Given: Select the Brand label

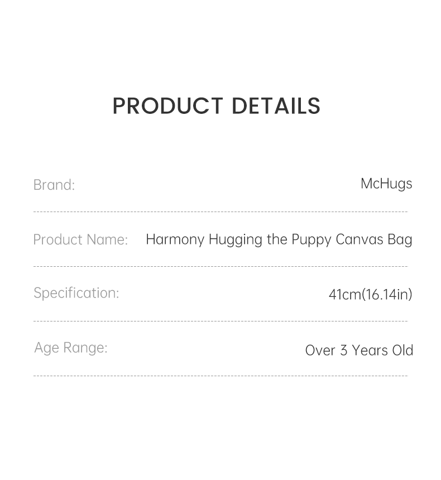Looking at the screenshot, I should point(54,185).
